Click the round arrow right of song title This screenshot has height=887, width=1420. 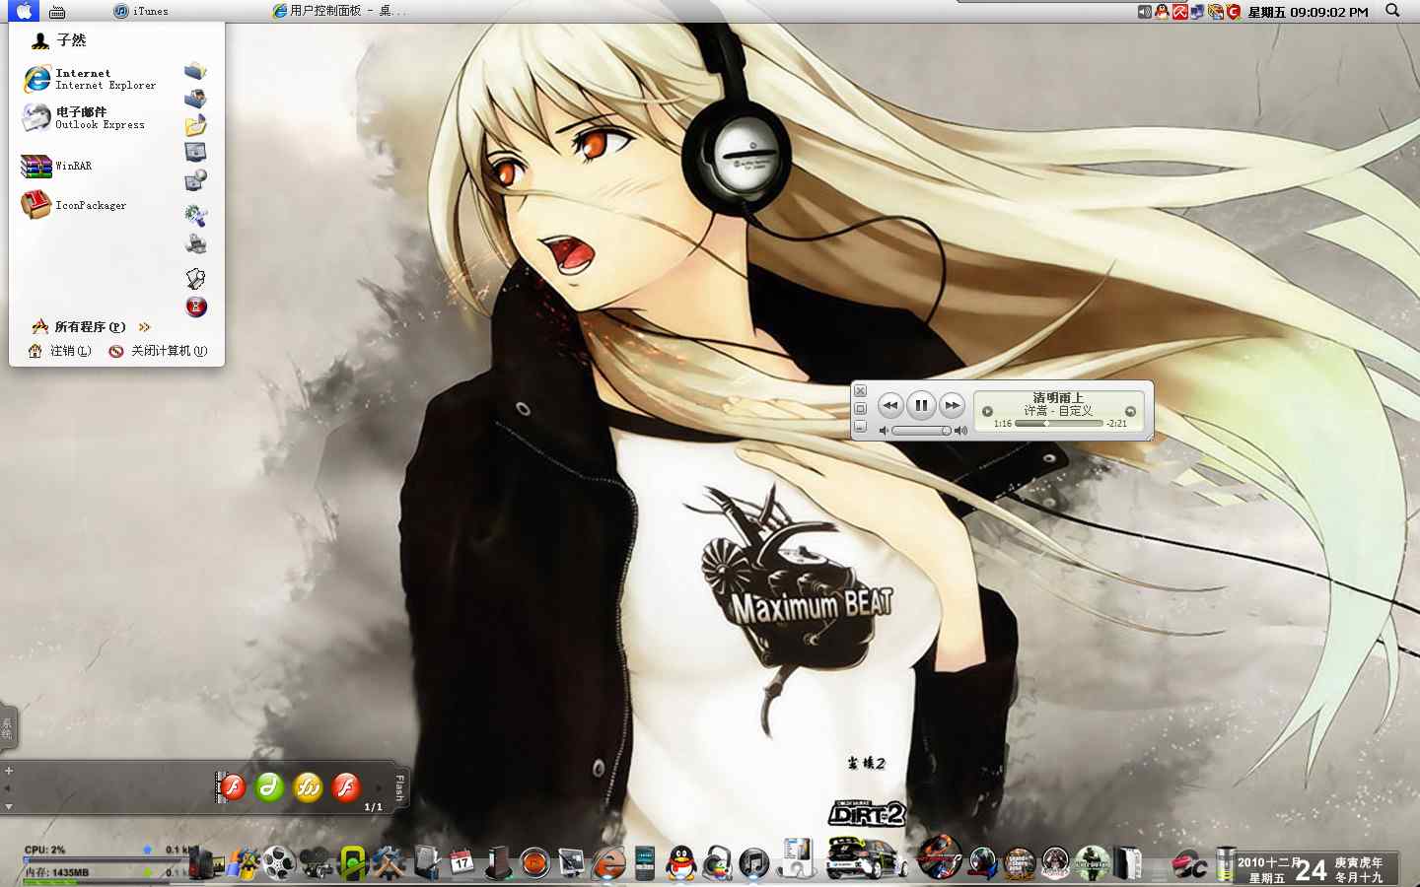point(1131,412)
